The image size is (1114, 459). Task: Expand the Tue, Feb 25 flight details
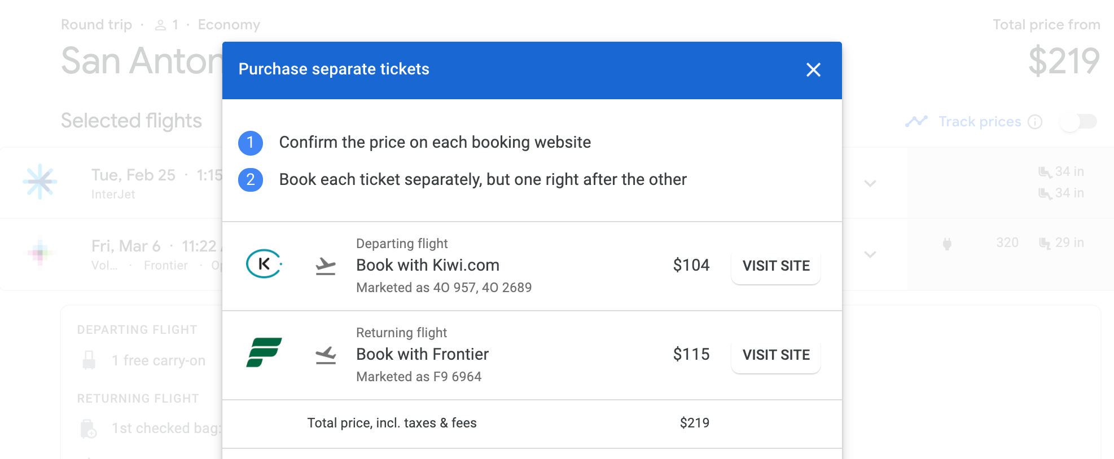point(870,183)
